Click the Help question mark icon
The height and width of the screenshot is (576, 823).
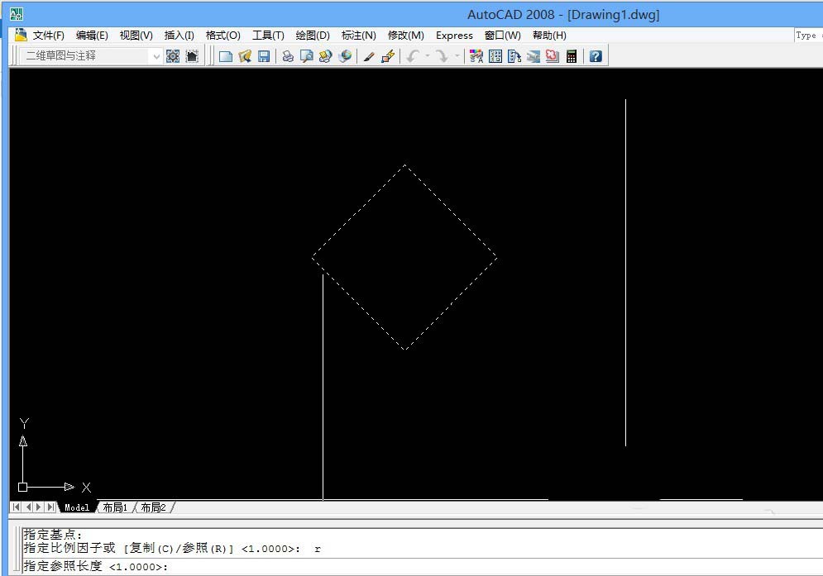point(596,56)
